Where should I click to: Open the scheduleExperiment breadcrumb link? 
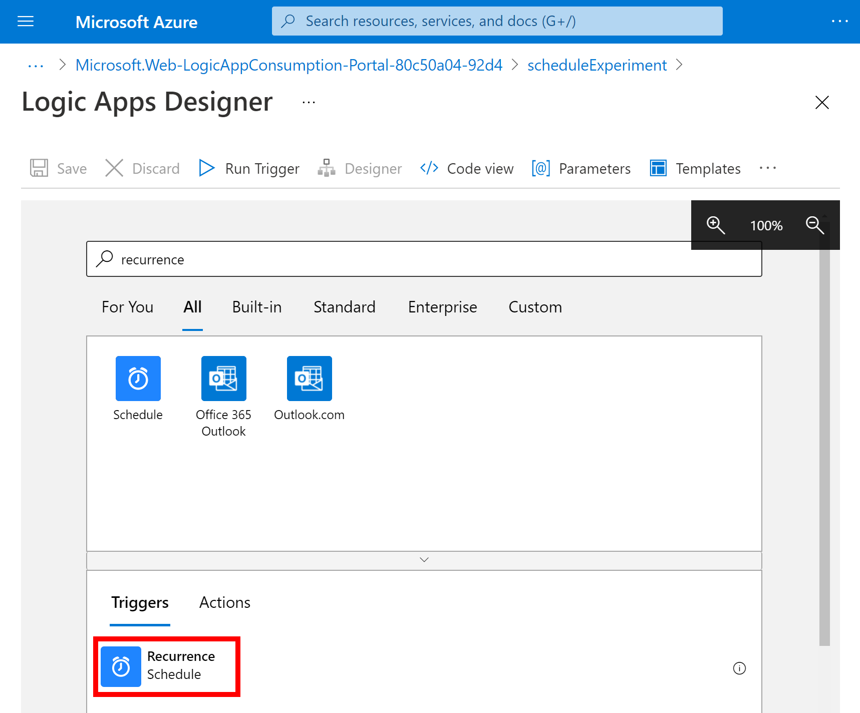click(597, 65)
